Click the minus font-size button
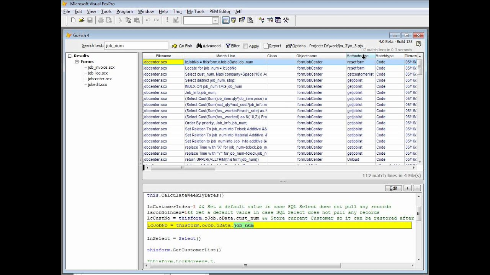 417,188
